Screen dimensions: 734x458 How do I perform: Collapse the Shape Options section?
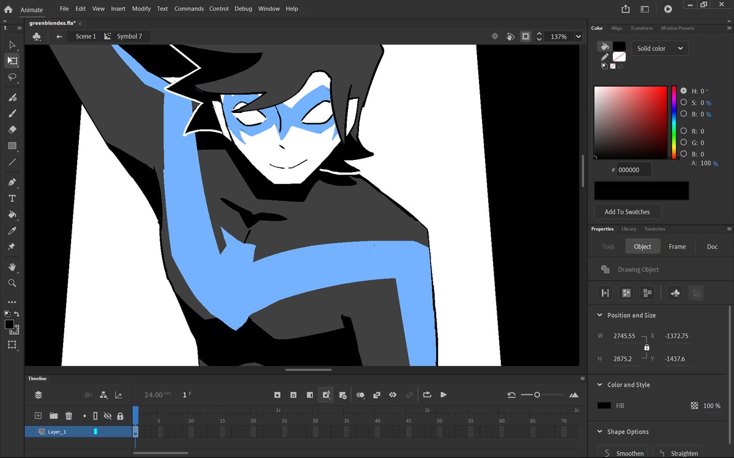599,432
